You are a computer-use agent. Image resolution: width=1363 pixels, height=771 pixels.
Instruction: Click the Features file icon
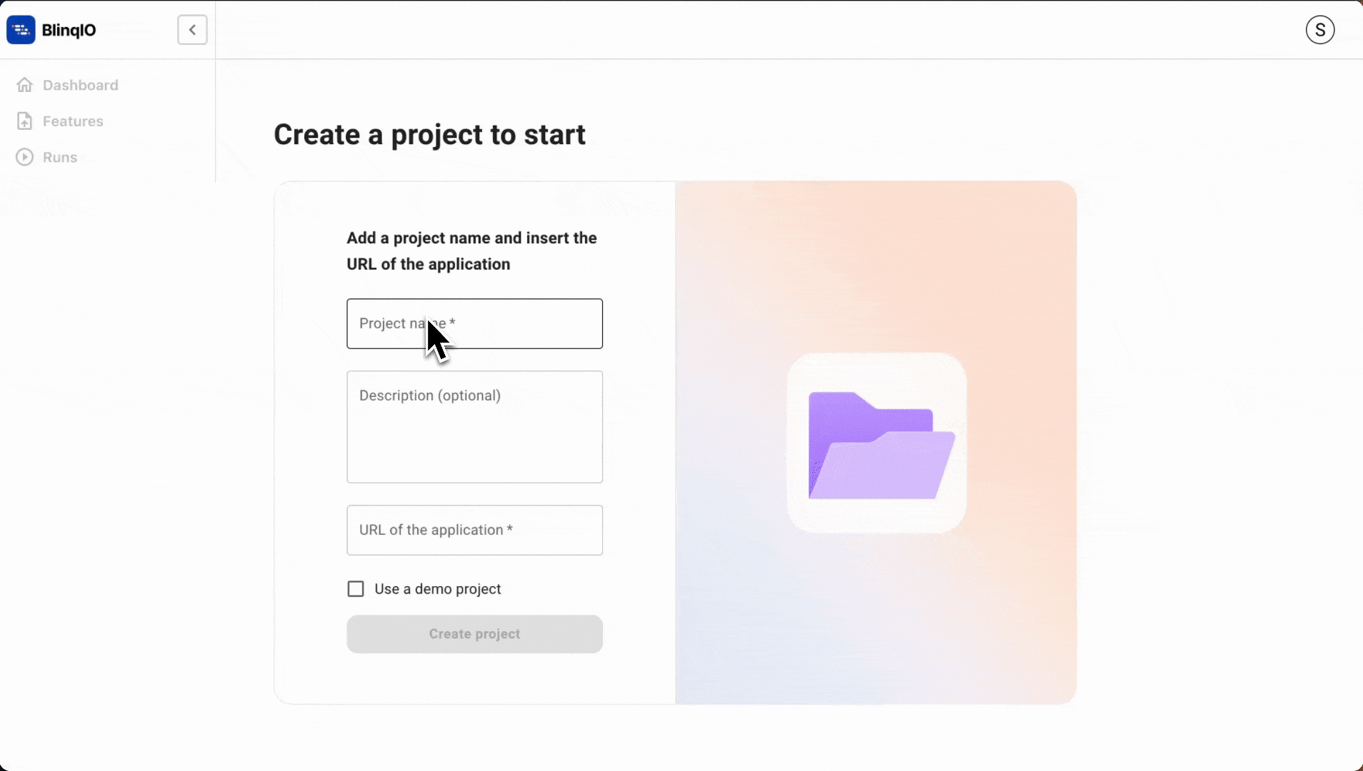[x=24, y=121]
